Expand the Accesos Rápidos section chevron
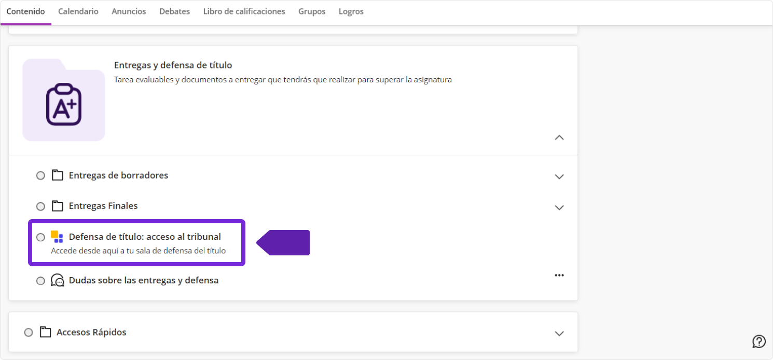The height and width of the screenshot is (360, 773). click(x=559, y=333)
